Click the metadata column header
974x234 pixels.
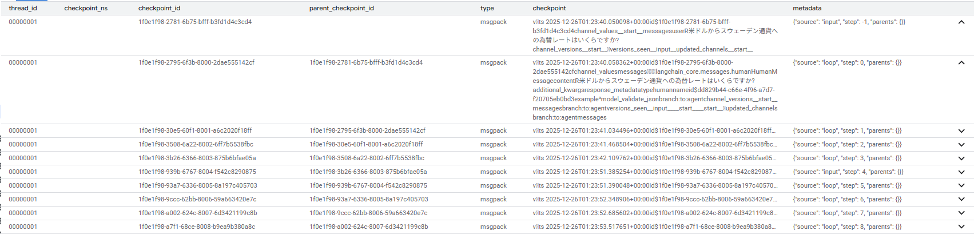807,8
